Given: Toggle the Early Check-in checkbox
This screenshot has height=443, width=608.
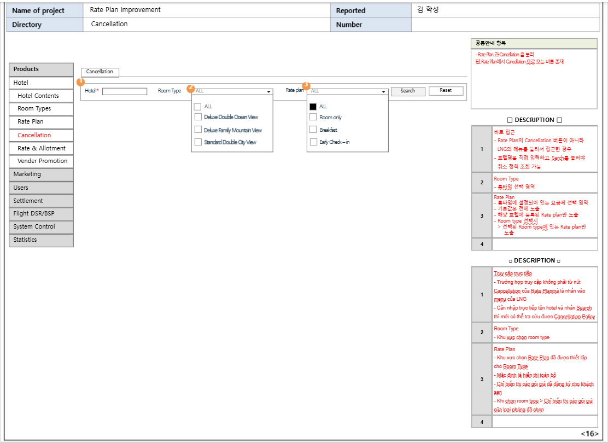Looking at the screenshot, I should coord(313,142).
